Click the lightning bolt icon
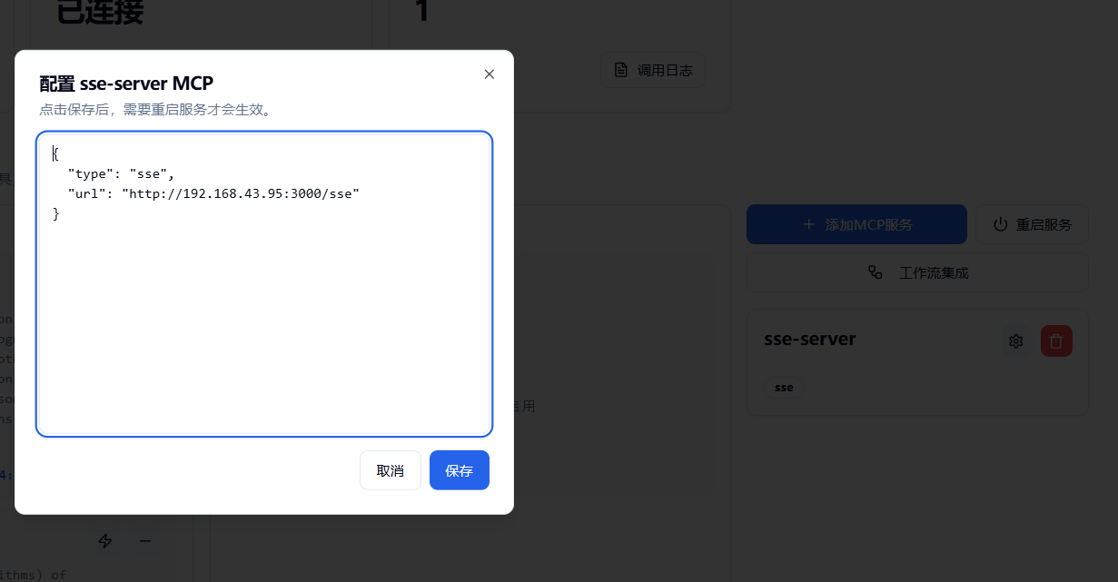 (x=105, y=541)
